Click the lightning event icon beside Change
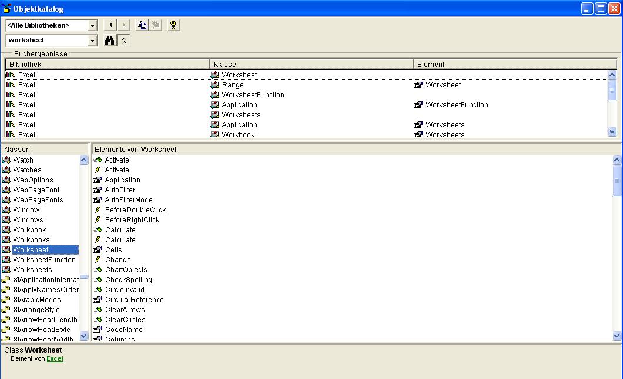Viewport: 623px width, 379px height. tap(98, 260)
